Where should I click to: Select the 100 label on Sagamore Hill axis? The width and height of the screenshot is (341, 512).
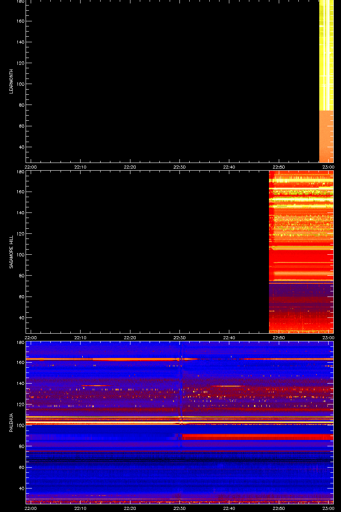pyautogui.click(x=20, y=255)
